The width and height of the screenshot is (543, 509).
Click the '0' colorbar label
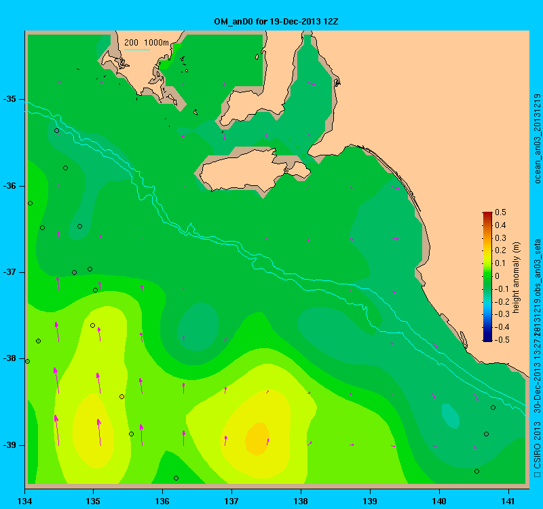click(x=498, y=276)
